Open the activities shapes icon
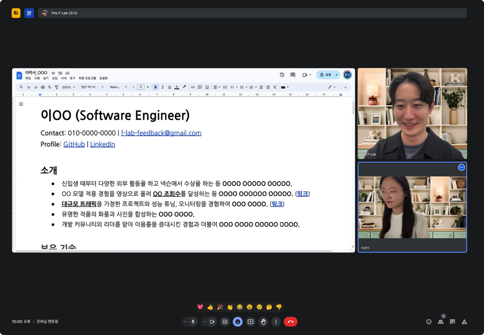The image size is (484, 335). click(x=464, y=322)
